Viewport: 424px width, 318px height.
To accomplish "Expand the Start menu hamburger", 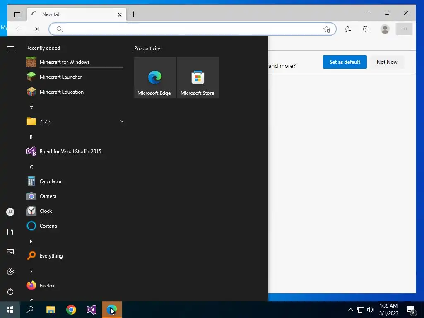I will coord(10,48).
